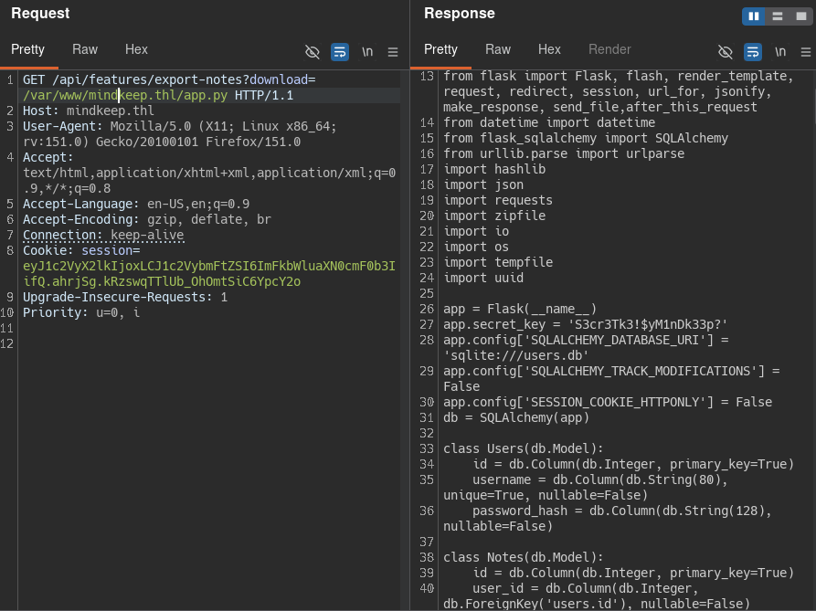Switch to Raw tab in Request panel
The image size is (816, 611).
pos(85,49)
